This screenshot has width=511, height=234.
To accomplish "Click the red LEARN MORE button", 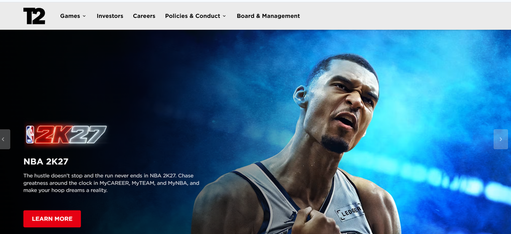I will coord(52,219).
